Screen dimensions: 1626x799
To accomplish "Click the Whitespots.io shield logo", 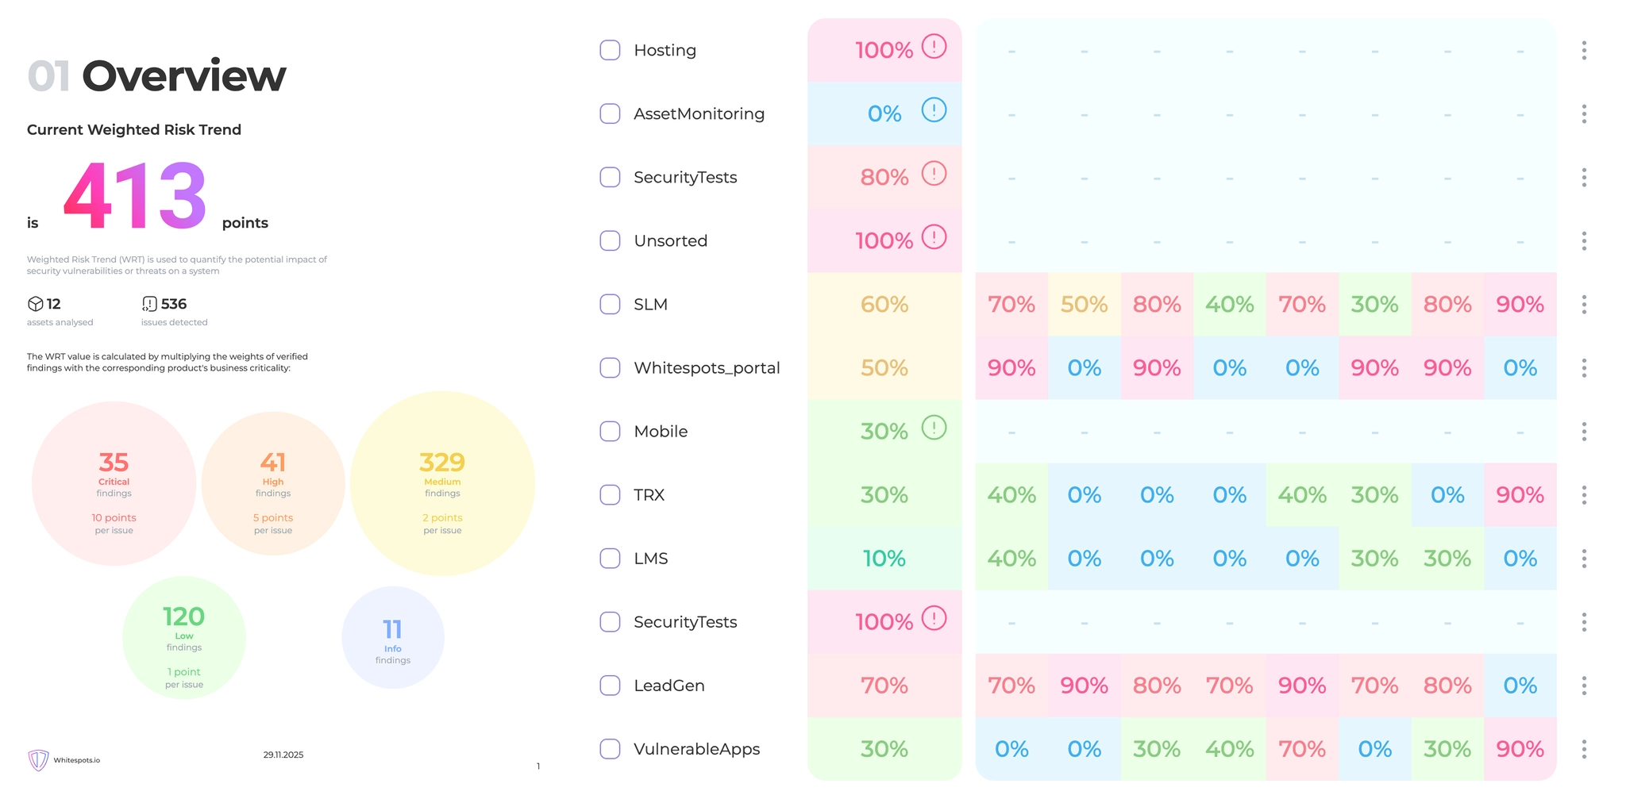I will (37, 759).
